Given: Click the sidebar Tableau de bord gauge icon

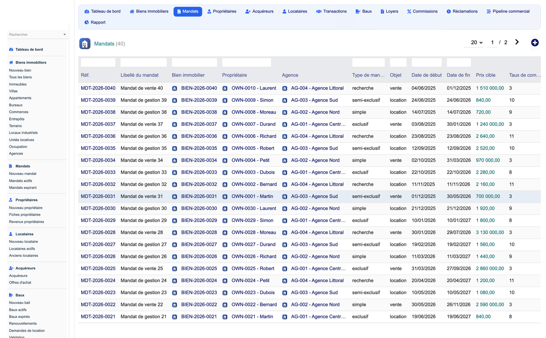Looking at the screenshot, I should tap(11, 49).
